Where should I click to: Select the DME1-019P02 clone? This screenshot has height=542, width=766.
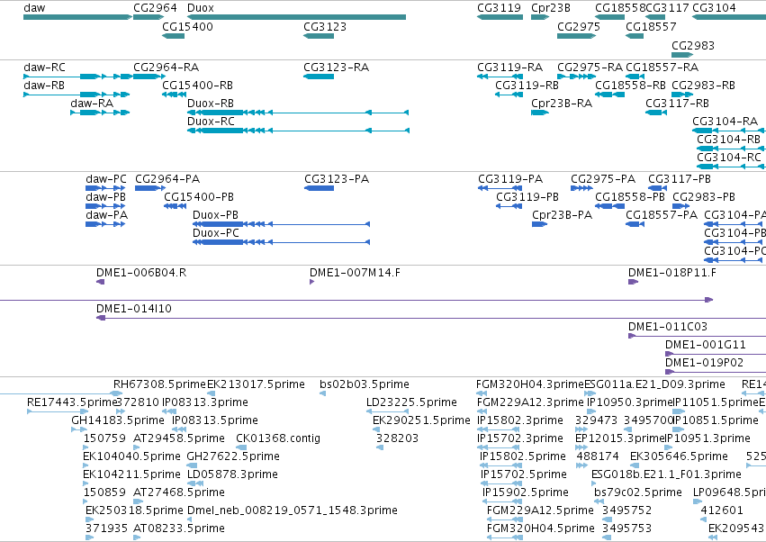716,372
